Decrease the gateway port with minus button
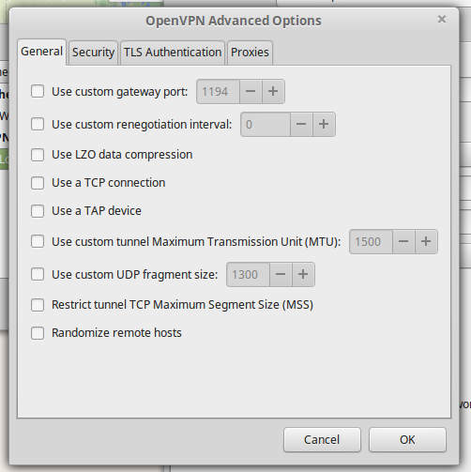The width and height of the screenshot is (471, 472). [x=251, y=91]
